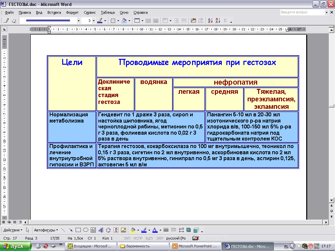
Task: Click the пуск Start button
Action: (x=15, y=246)
